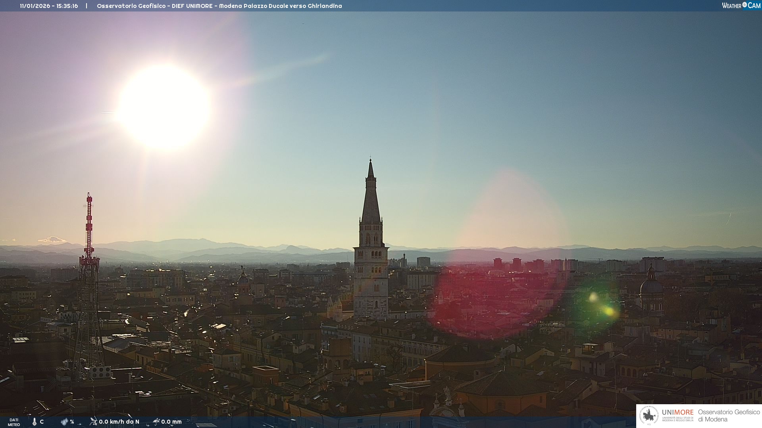Click the Osservatorio Geofisico di Modena text
Image resolution: width=762 pixels, height=428 pixels.
(729, 415)
